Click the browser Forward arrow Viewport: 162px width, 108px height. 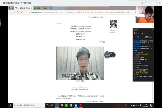(x=14, y=12)
